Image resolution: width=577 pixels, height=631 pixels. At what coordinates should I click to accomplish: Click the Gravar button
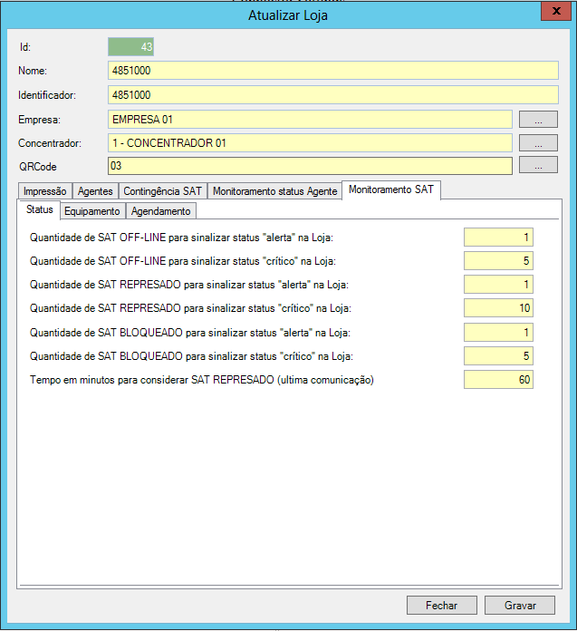[519, 605]
